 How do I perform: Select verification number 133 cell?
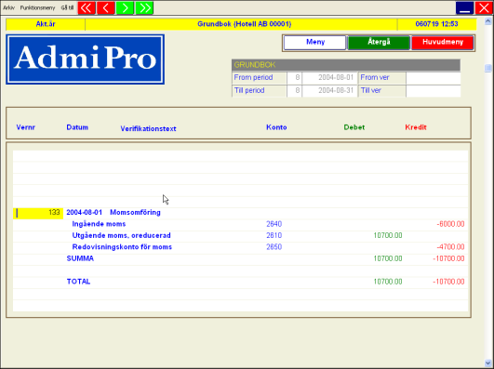click(x=38, y=213)
